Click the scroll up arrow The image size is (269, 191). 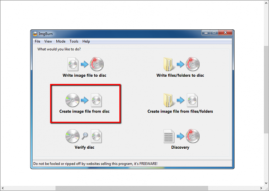click(266, 3)
